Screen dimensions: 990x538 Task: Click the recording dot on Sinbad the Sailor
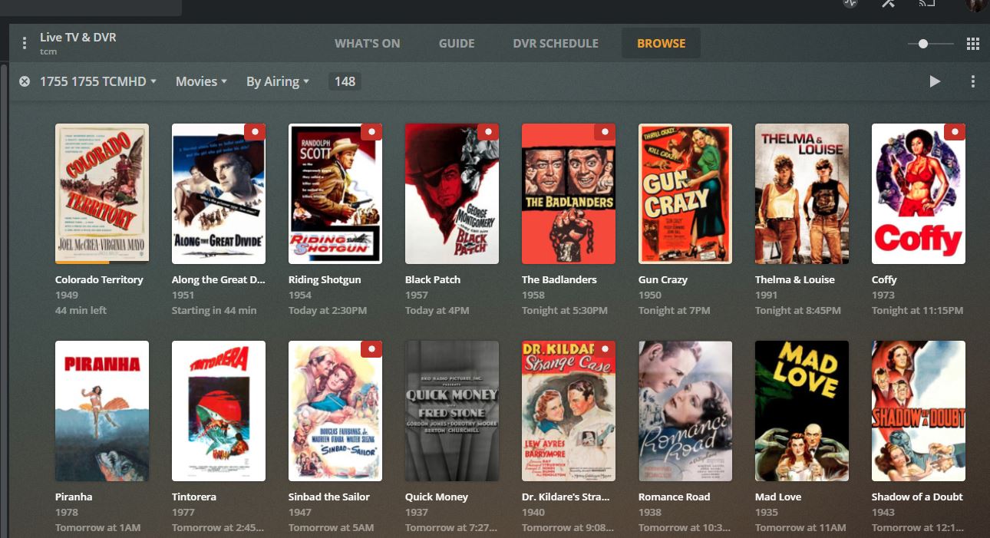click(371, 348)
